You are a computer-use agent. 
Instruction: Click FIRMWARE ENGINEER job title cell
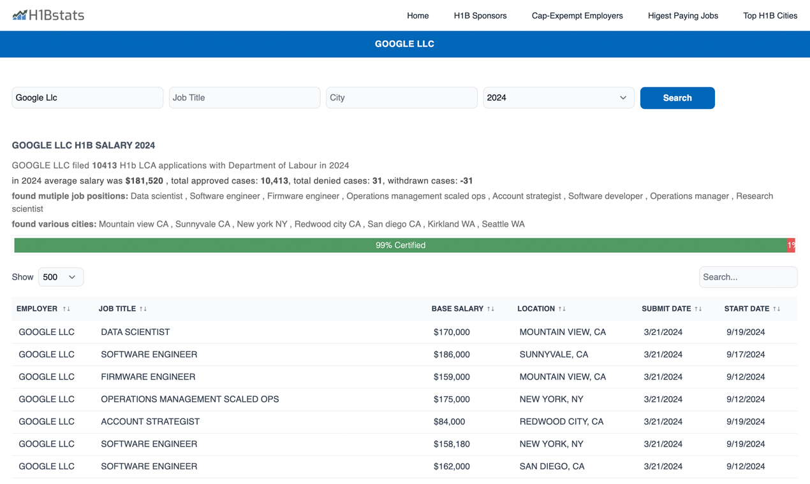point(148,377)
